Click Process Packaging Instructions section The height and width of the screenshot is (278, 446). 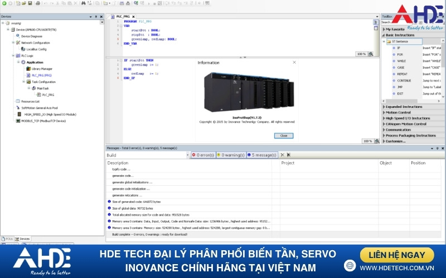pos(410,135)
